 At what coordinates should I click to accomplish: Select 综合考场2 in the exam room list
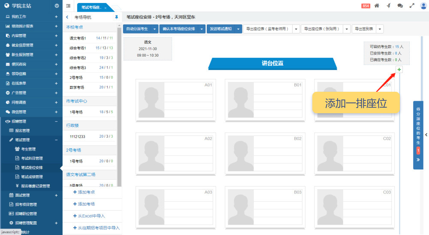(78, 58)
